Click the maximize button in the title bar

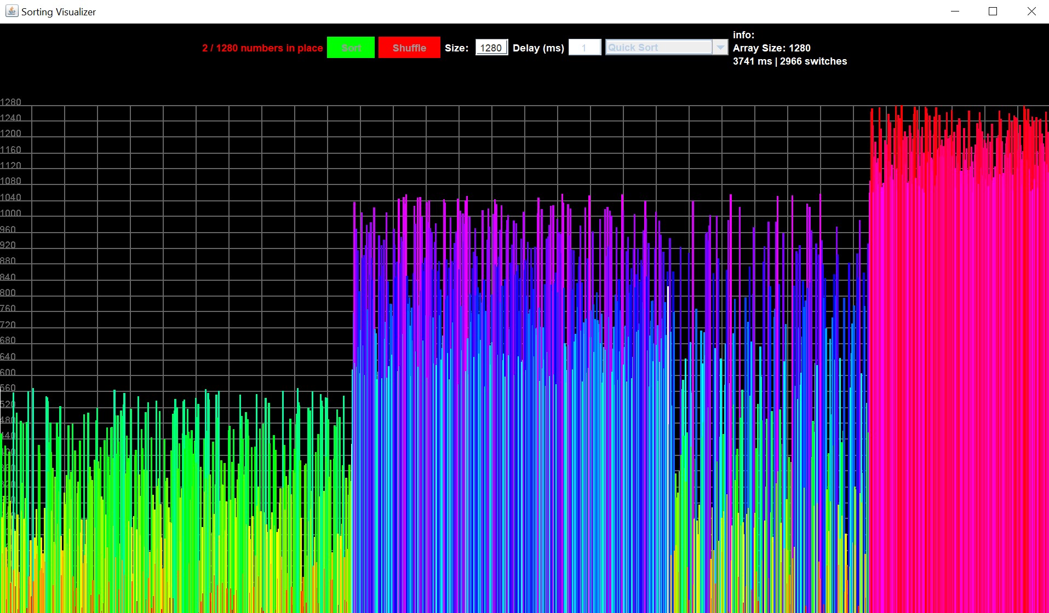[993, 11]
